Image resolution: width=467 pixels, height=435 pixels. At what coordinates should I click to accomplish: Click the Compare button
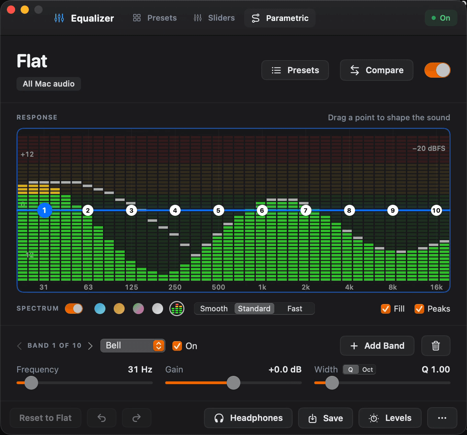tap(377, 70)
